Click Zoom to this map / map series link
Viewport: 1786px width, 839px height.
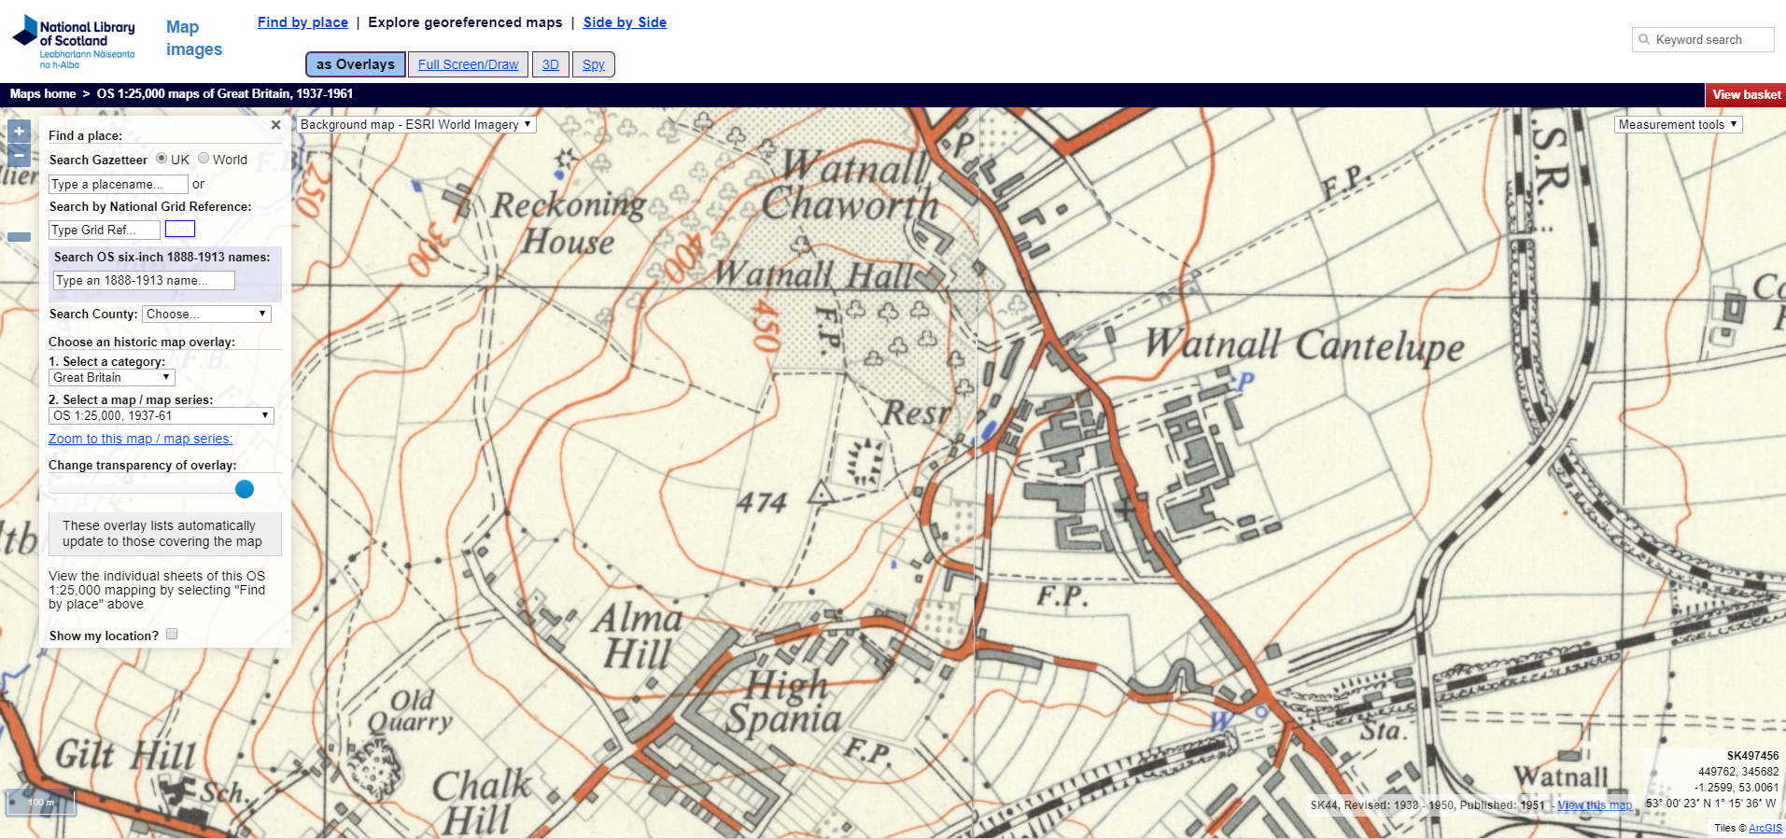(140, 439)
